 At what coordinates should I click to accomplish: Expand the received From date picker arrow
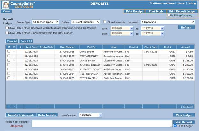click(132, 29)
